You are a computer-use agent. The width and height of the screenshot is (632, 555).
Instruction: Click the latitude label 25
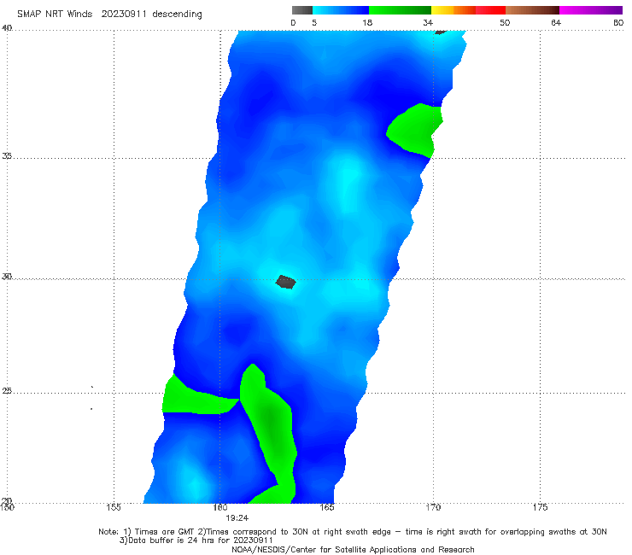click(7, 390)
